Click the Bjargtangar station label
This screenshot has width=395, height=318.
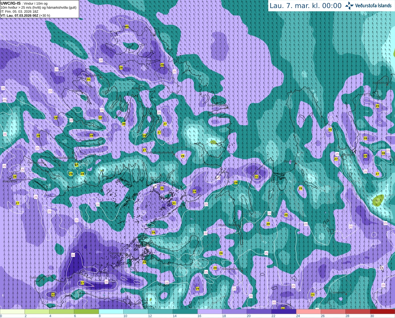pos(10,181)
